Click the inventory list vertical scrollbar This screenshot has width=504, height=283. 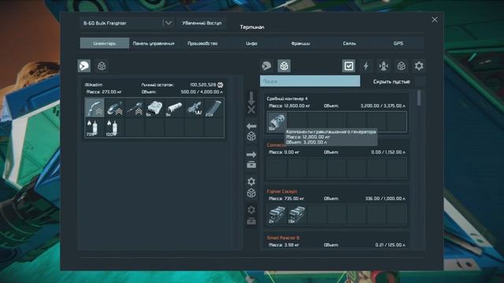pyautogui.click(x=419, y=97)
